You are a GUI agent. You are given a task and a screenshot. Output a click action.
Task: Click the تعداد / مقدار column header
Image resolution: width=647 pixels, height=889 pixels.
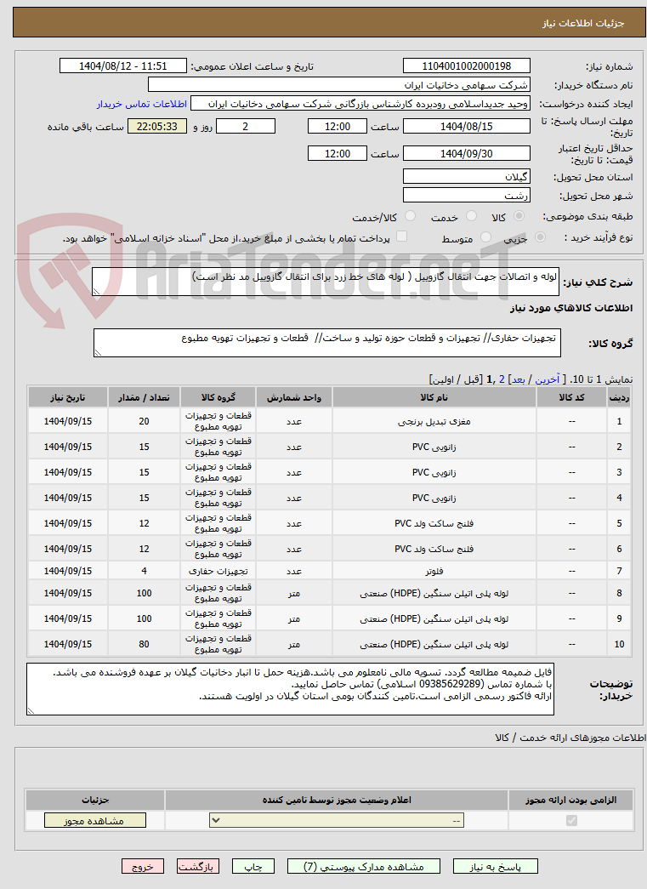(144, 397)
